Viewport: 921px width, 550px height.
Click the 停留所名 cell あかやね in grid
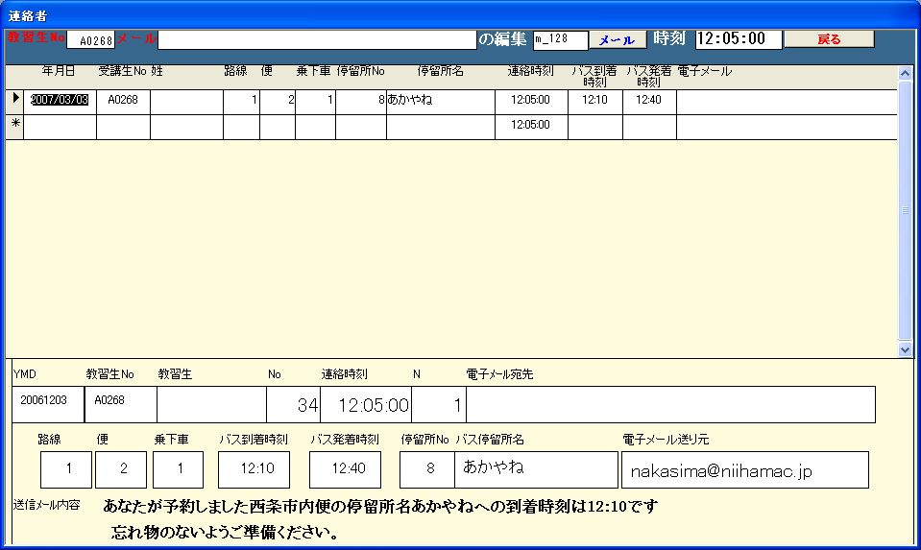pyautogui.click(x=440, y=100)
